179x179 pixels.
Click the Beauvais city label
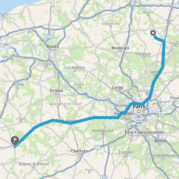[121, 48]
